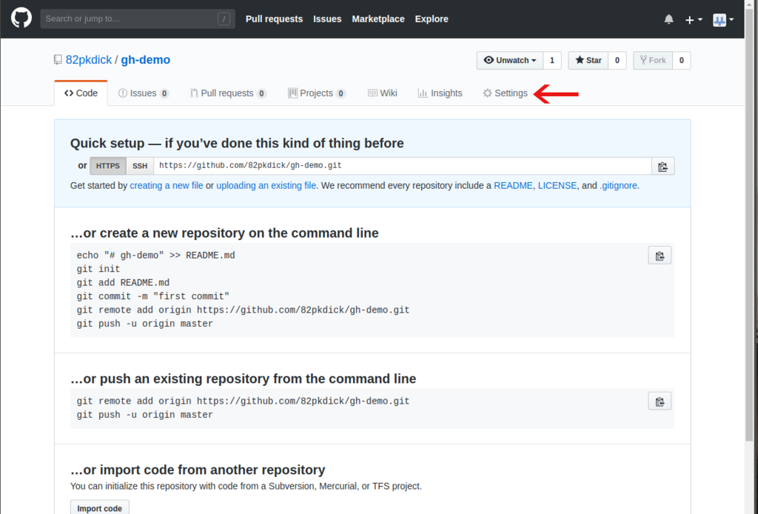Click the Projects board icon
This screenshot has width=758, height=514.
click(x=292, y=93)
